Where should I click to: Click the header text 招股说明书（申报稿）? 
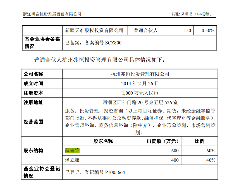[x=192, y=14]
